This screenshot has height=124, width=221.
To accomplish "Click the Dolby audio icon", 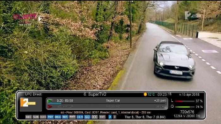I will pyautogui.click(x=95, y=117).
